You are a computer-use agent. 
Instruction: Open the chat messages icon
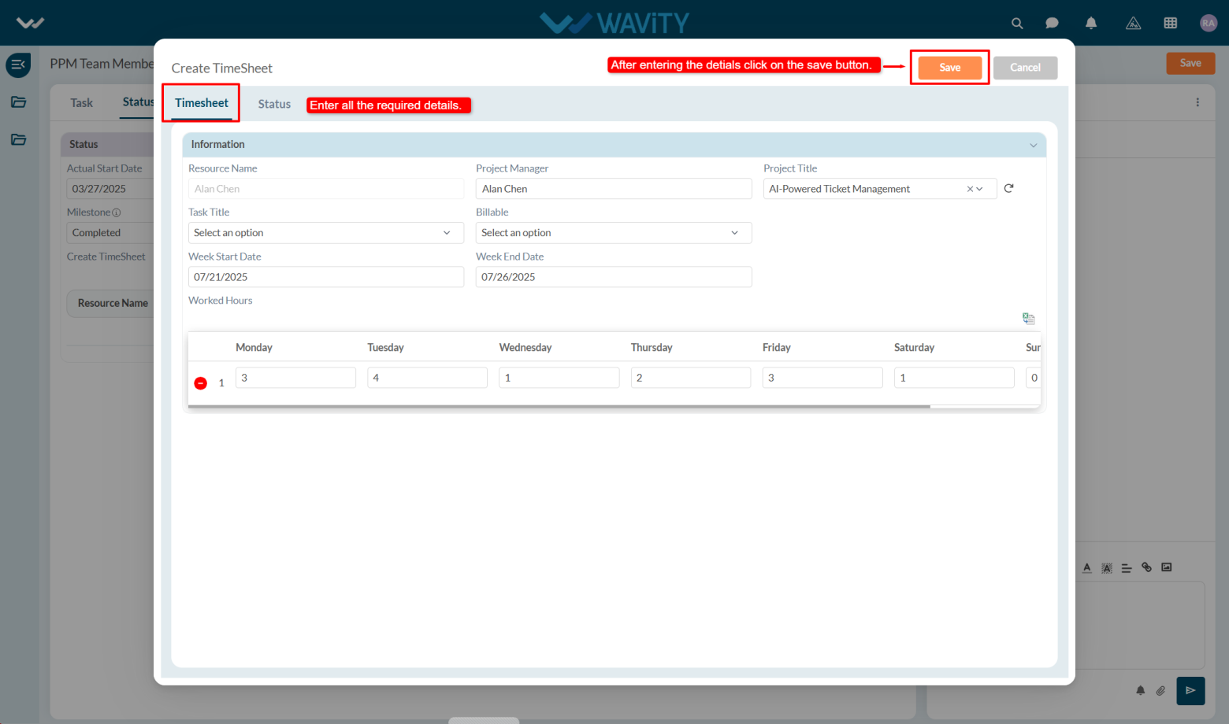pos(1052,24)
